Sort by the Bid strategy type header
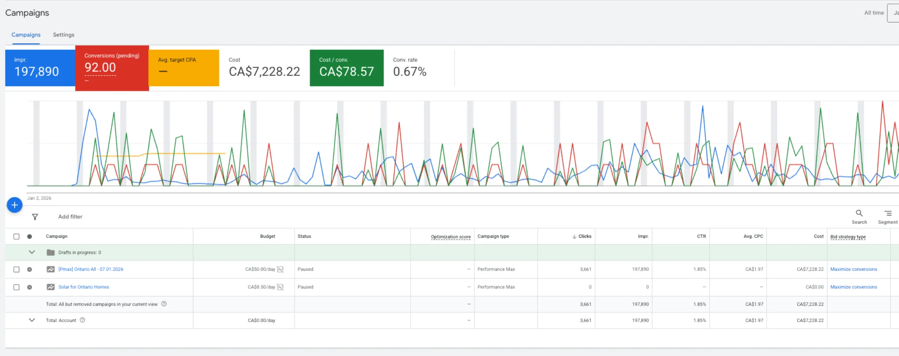The image size is (899, 356). [848, 237]
